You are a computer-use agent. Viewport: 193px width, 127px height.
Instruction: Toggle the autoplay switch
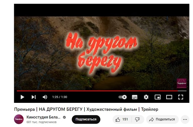click(x=123, y=97)
